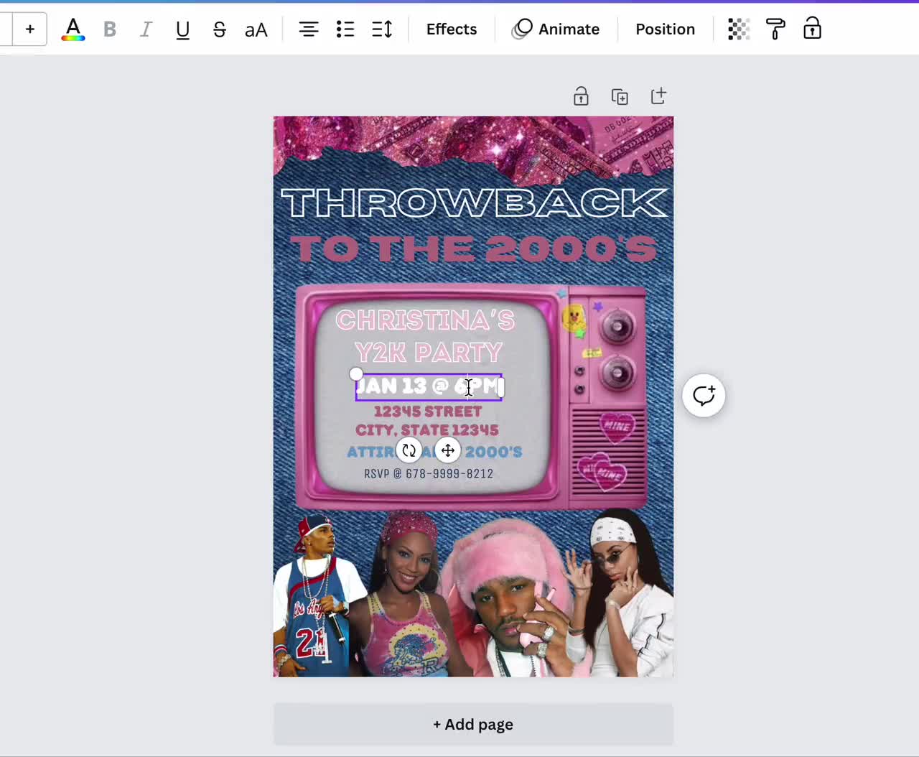
Task: Select CHRISTINA'S Y2K PARTY text
Action: pos(426,336)
